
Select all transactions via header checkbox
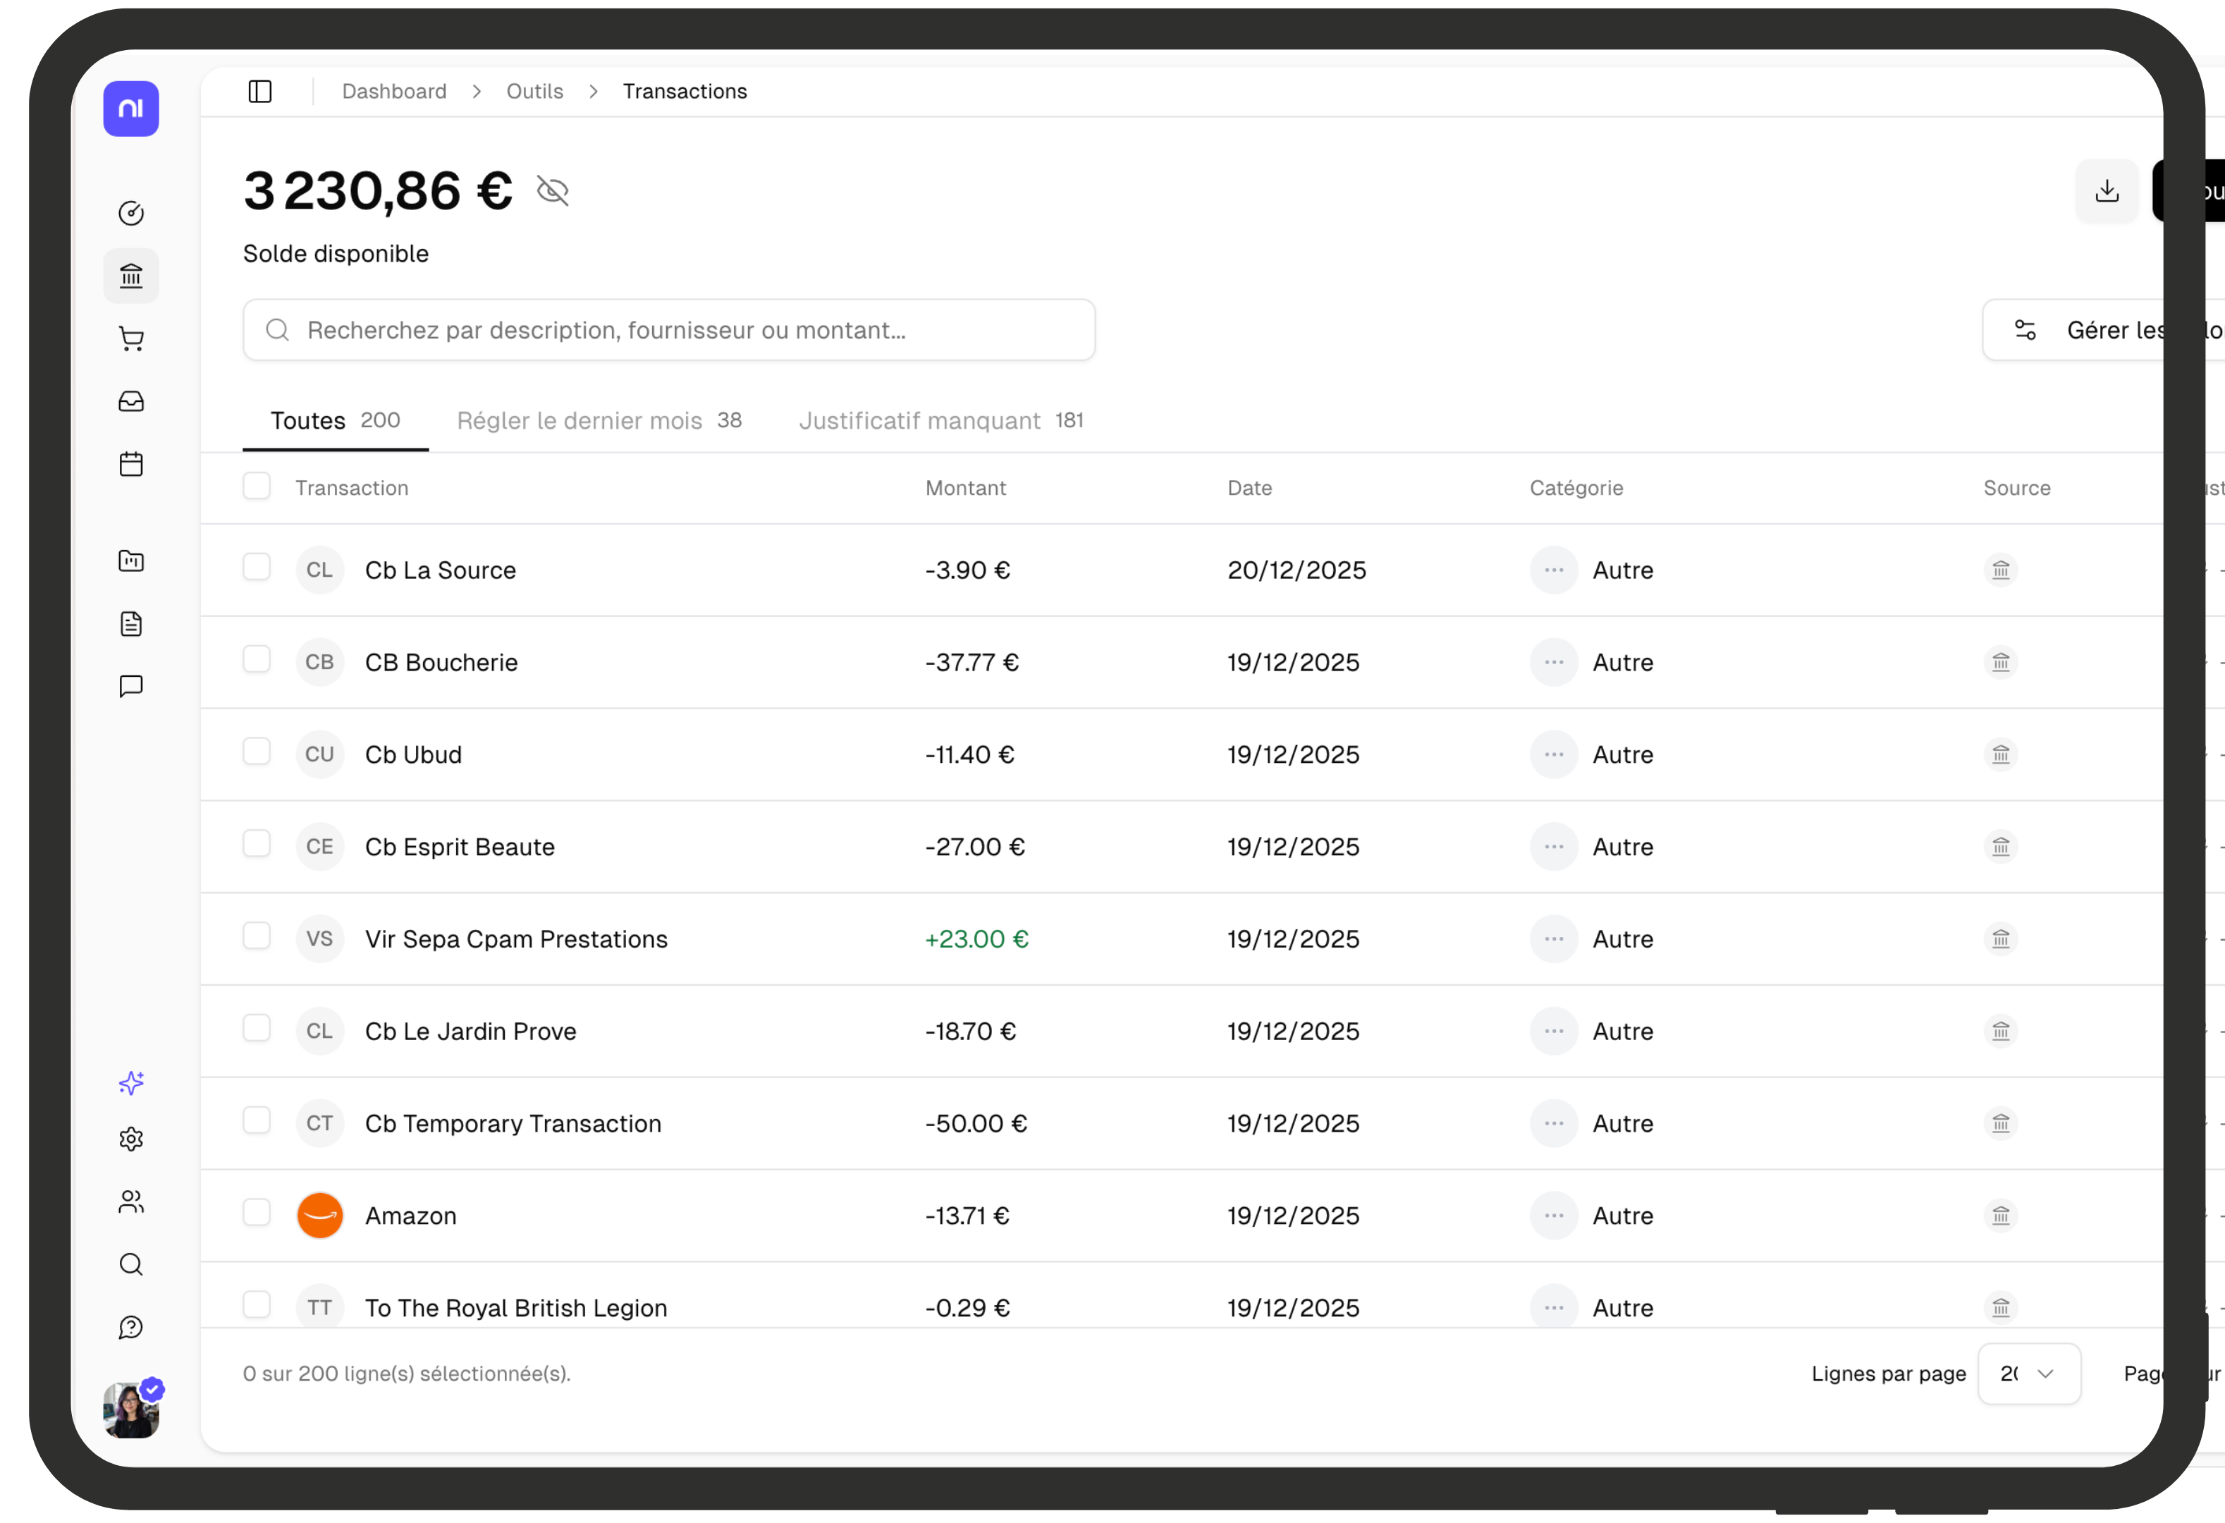[257, 485]
